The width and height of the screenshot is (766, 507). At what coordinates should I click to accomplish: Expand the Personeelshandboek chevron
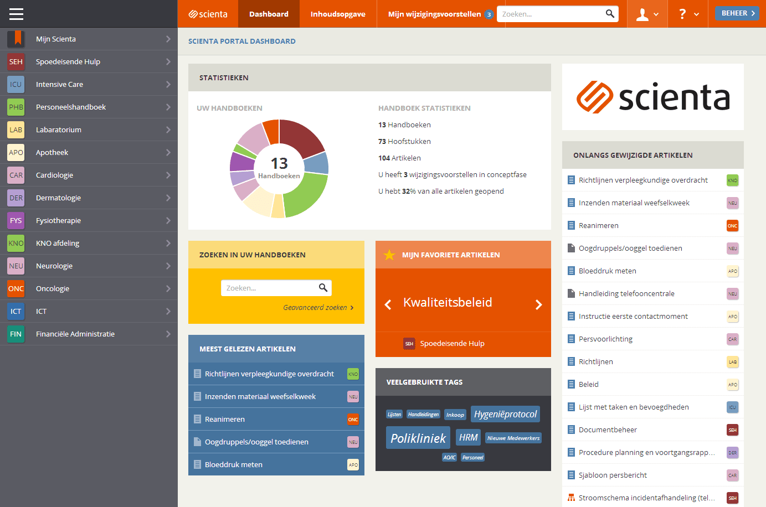168,107
